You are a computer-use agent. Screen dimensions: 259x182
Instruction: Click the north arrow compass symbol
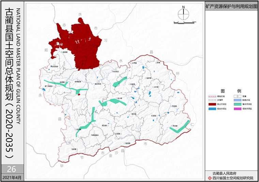pyautogui.click(x=183, y=13)
